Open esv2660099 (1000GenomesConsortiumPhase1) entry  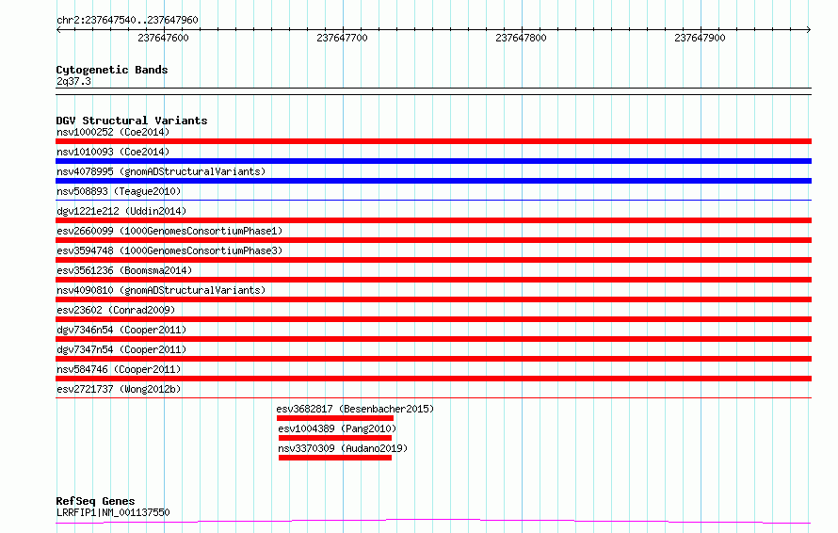click(x=169, y=231)
